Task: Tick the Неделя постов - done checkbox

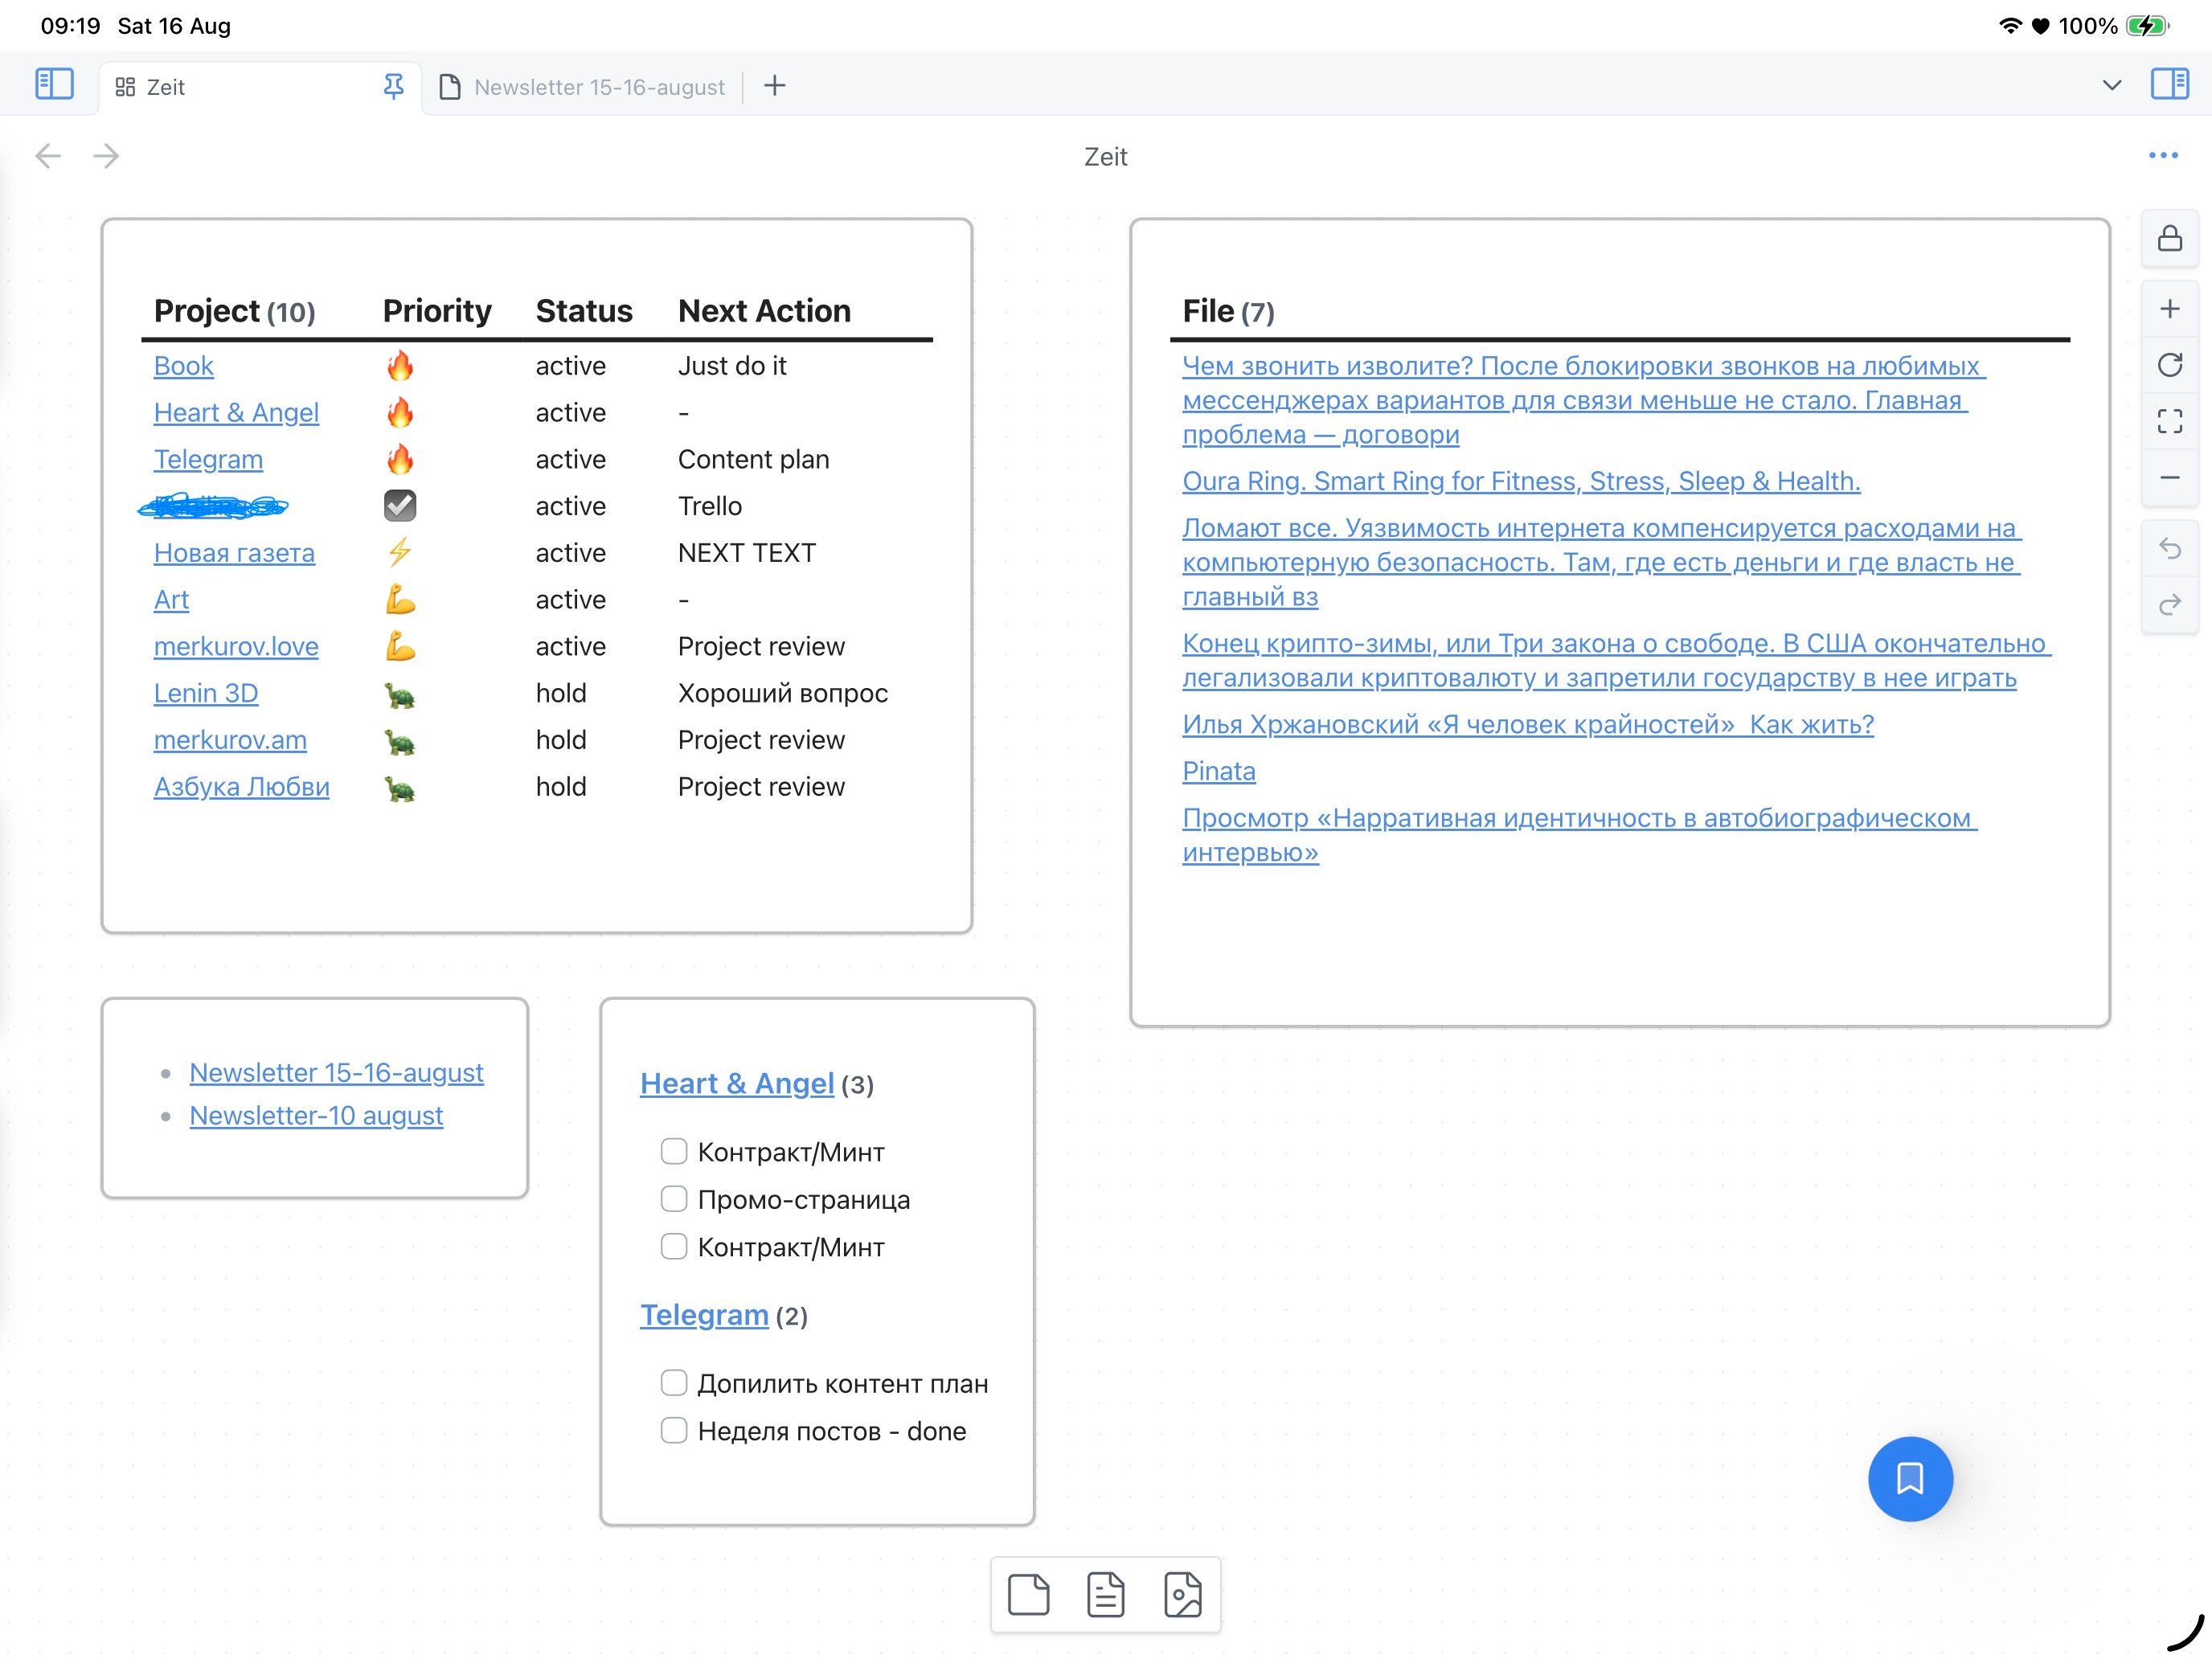Action: point(674,1431)
